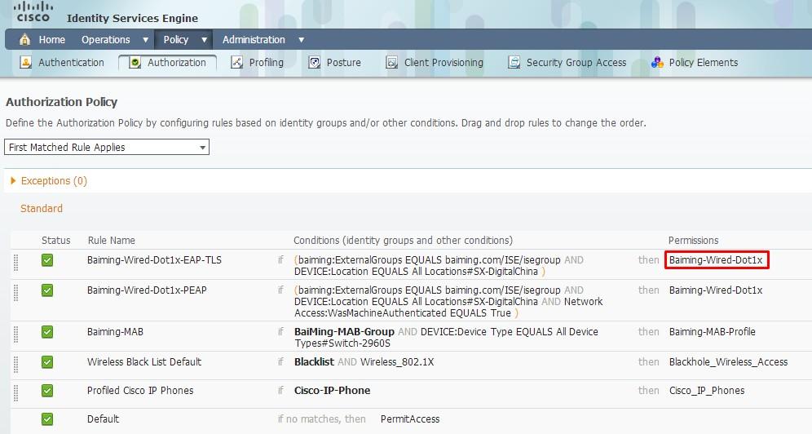The width and height of the screenshot is (812, 434).
Task: Click the Permissions column header
Action: coord(694,241)
